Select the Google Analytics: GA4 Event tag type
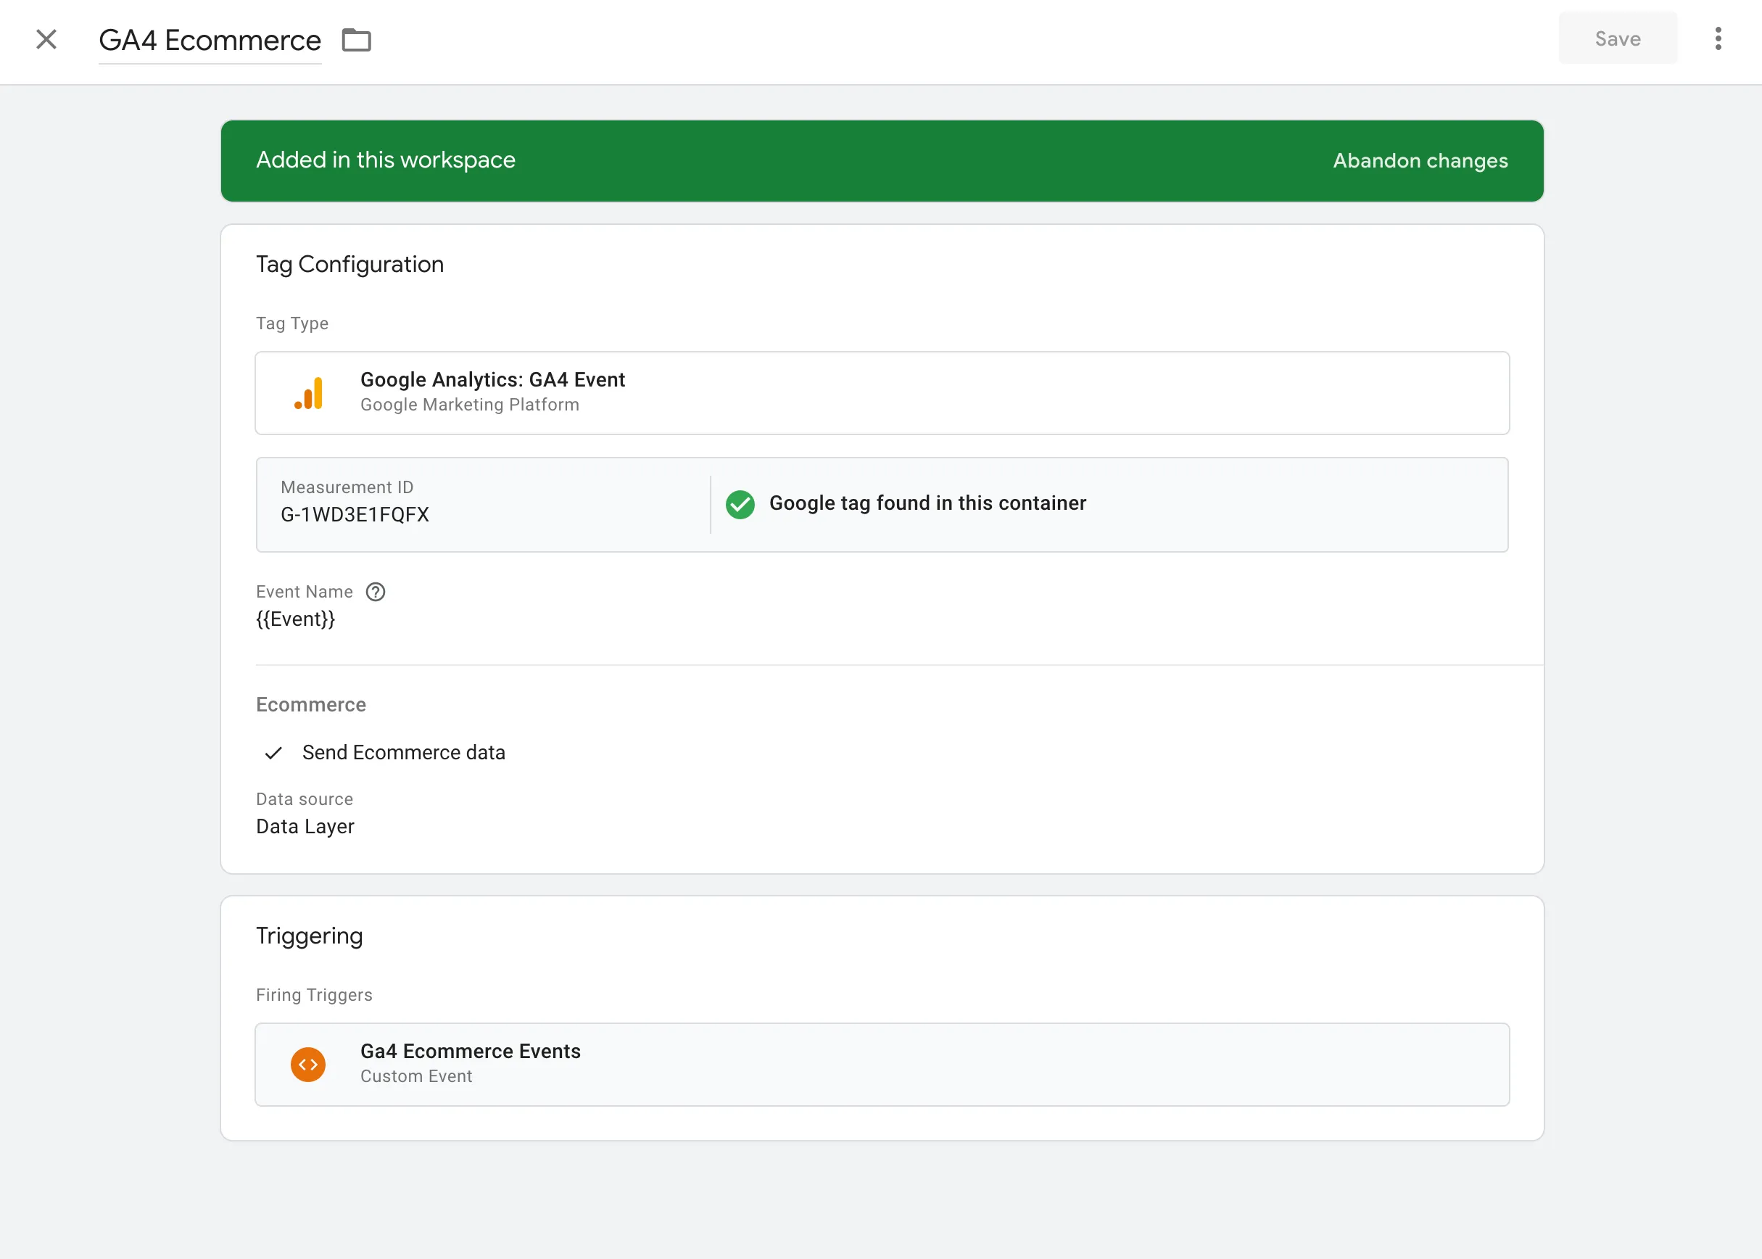 (x=882, y=393)
